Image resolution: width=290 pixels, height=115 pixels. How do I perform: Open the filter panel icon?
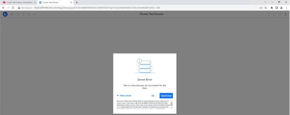[x=269, y=14]
